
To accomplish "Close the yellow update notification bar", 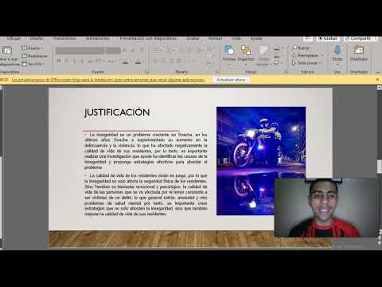I will pos(378,80).
